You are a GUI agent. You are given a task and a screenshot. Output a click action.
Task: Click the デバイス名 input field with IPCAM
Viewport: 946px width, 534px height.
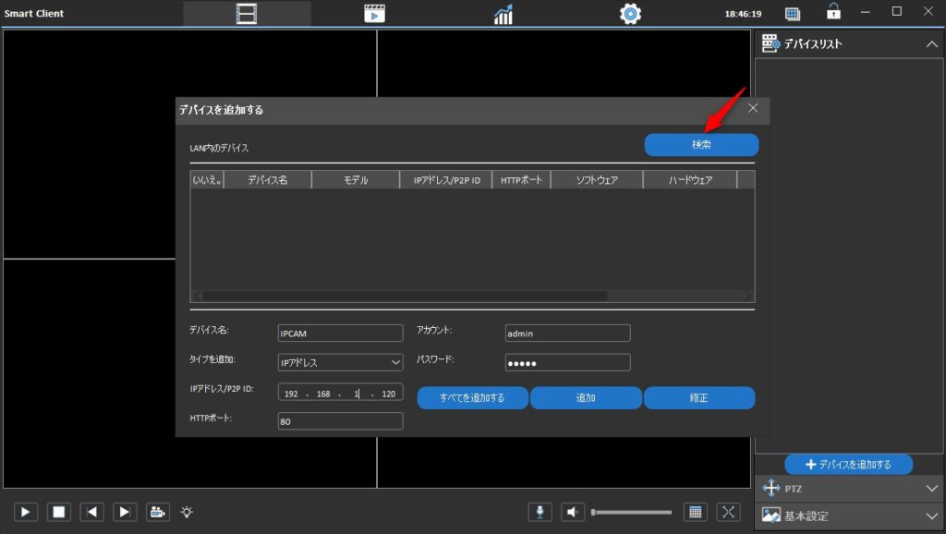340,334
